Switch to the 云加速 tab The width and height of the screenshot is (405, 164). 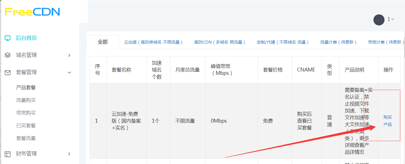point(153,42)
